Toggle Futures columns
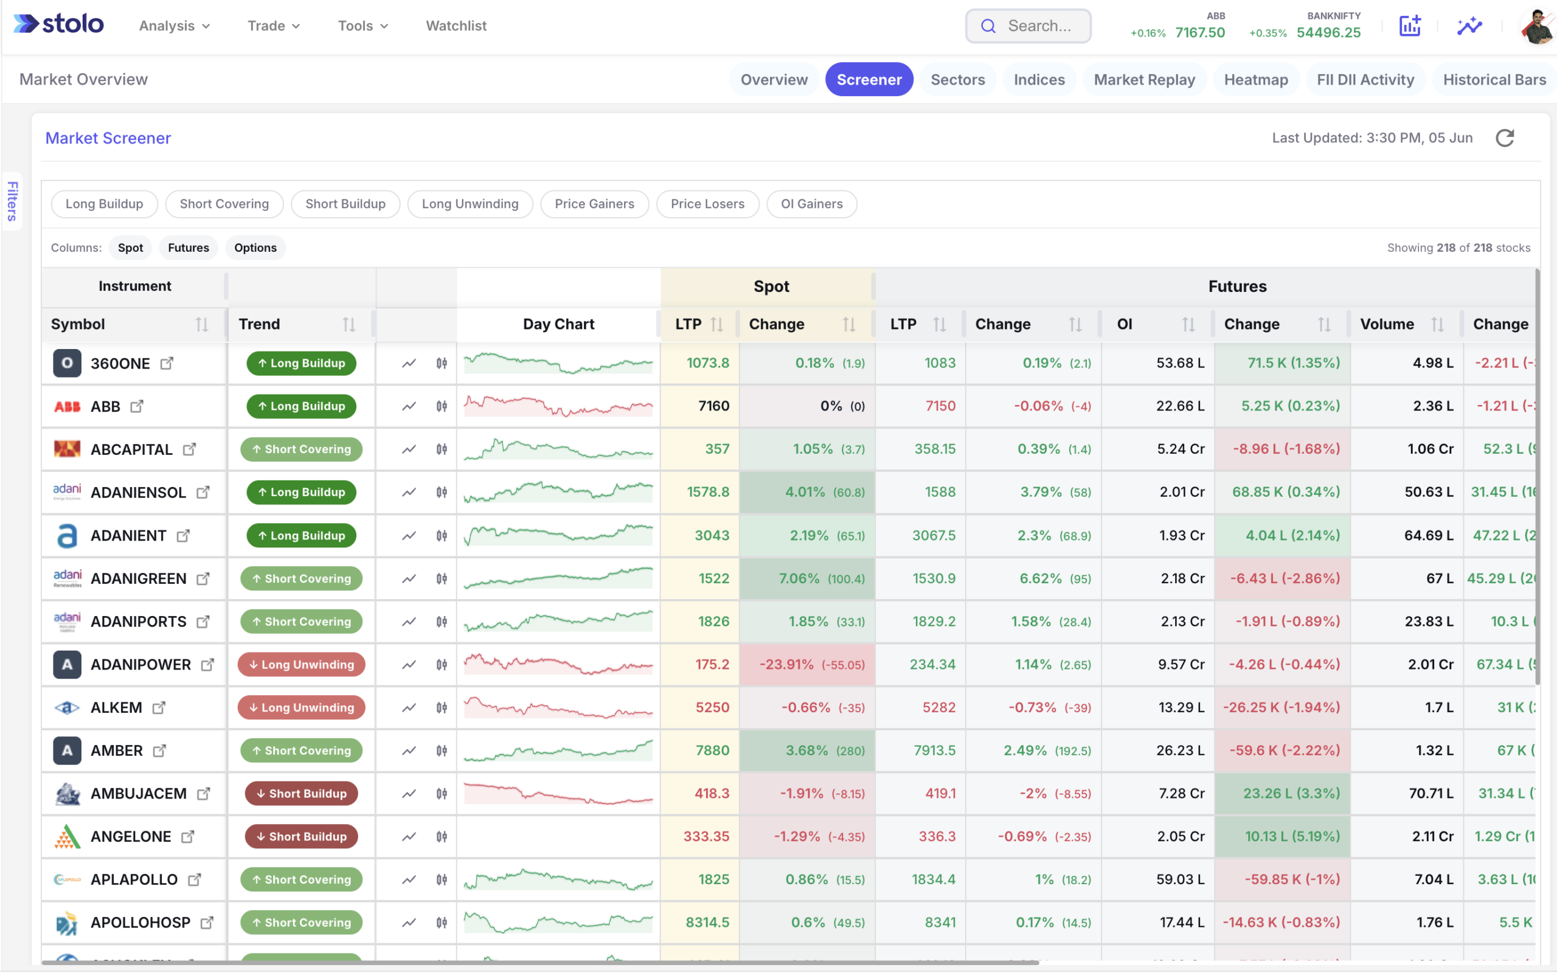 click(189, 248)
